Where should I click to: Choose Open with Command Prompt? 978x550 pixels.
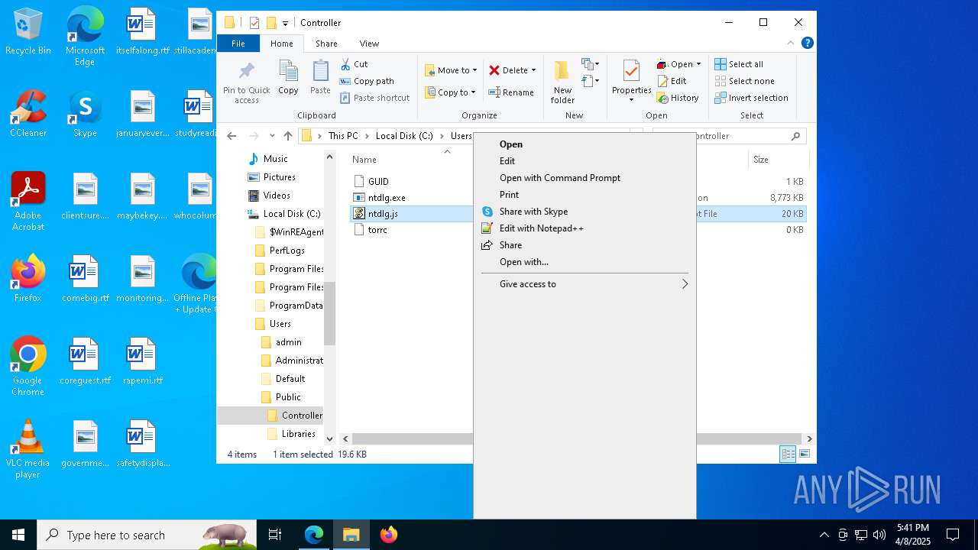(585, 178)
